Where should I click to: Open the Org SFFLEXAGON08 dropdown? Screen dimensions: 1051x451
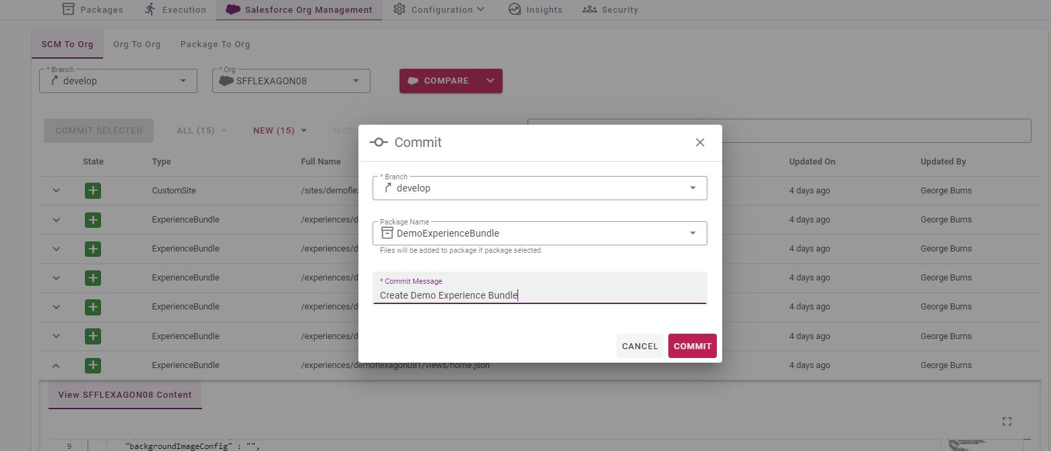(x=291, y=81)
